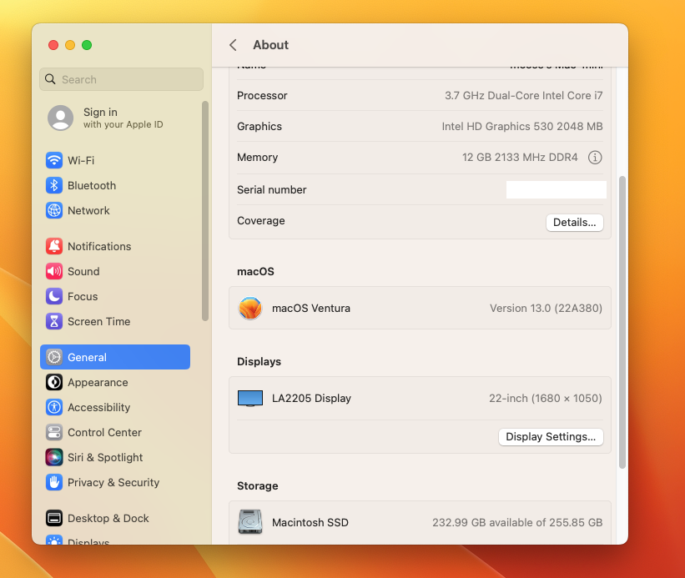
Task: Open Screen Time label in sidebar
Action: click(x=98, y=321)
